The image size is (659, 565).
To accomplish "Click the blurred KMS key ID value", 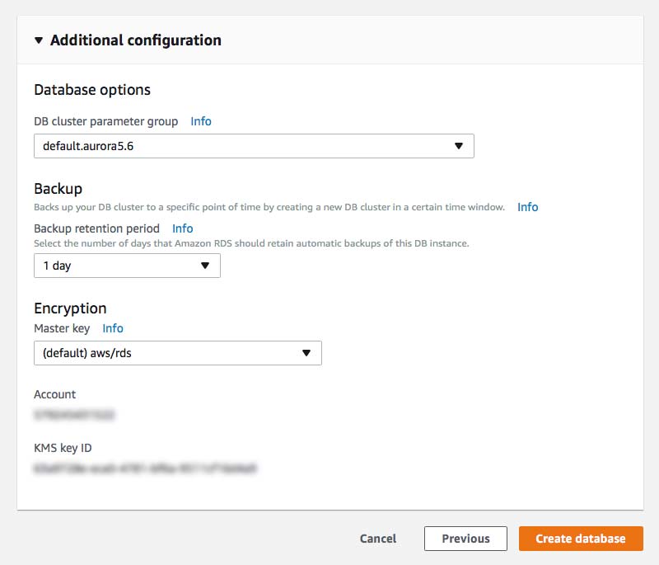I will tap(145, 468).
